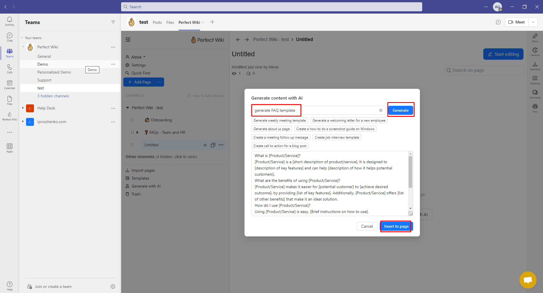Open Add Page more options dropdown
The image size is (543, 293).
click(x=160, y=82)
